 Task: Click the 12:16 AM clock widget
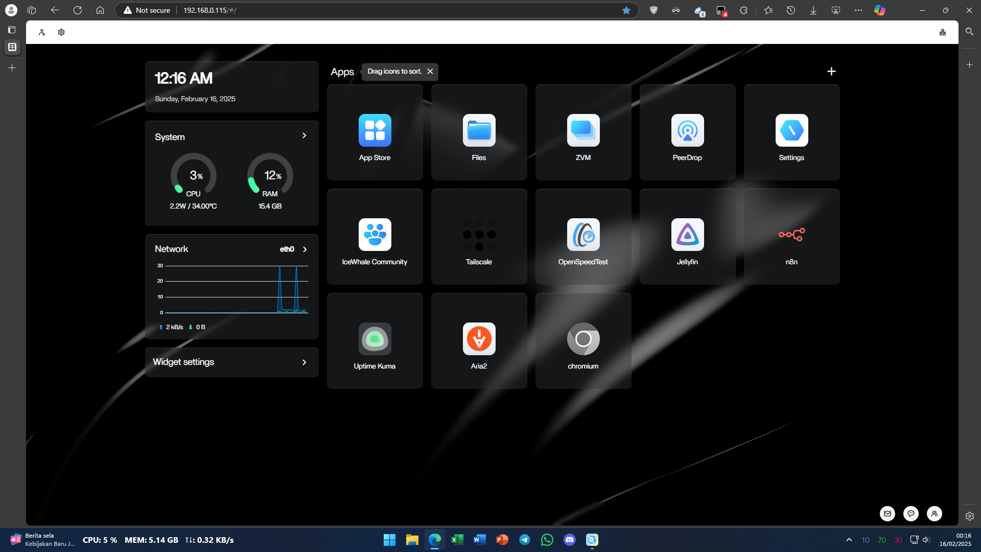click(232, 87)
